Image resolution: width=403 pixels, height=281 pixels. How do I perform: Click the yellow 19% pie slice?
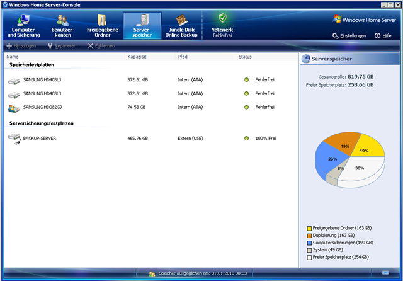[368, 148]
